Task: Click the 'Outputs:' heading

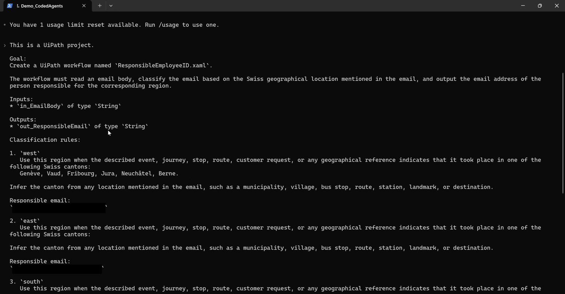Action: [x=23, y=119]
